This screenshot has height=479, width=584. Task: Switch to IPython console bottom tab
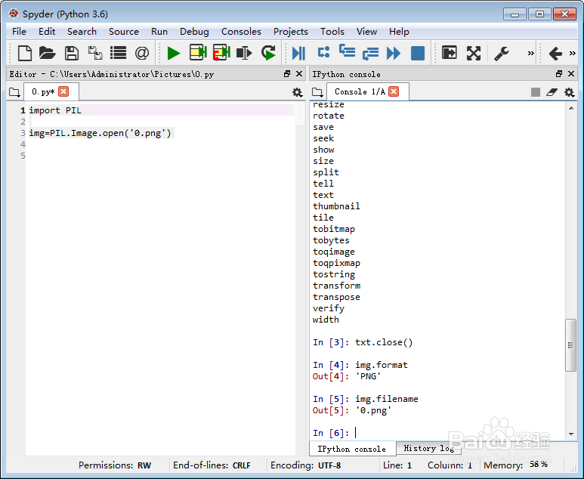pos(351,449)
